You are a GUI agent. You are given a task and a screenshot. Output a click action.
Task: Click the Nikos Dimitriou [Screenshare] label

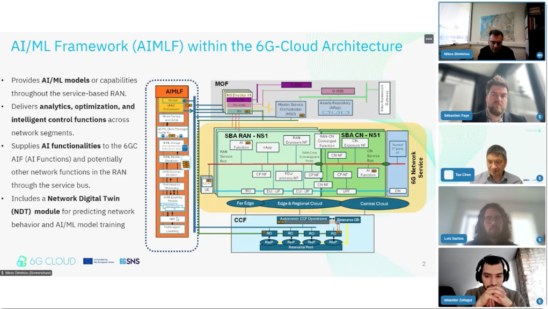click(28, 273)
